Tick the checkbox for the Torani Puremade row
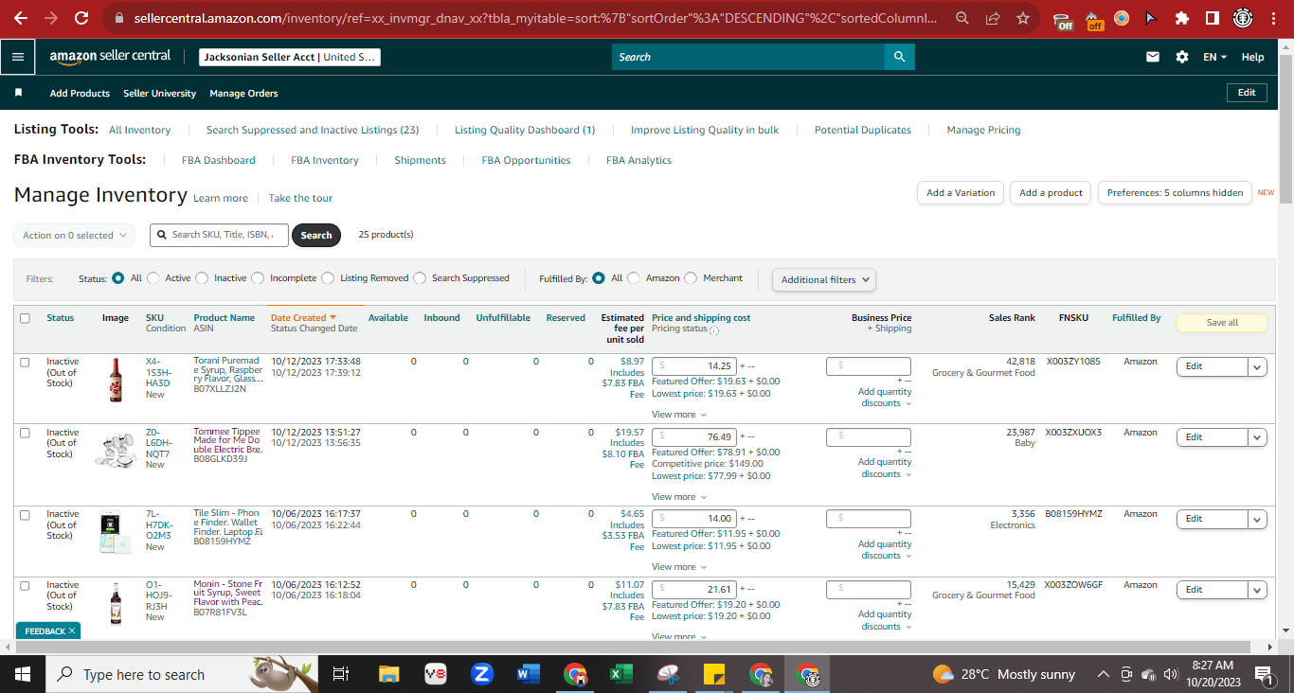The height and width of the screenshot is (693, 1294). tap(25, 362)
